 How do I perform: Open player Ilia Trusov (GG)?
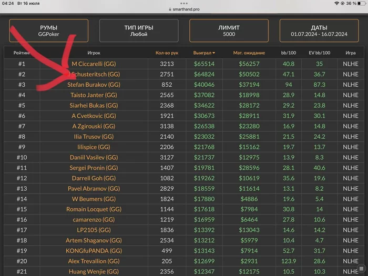tap(94, 137)
